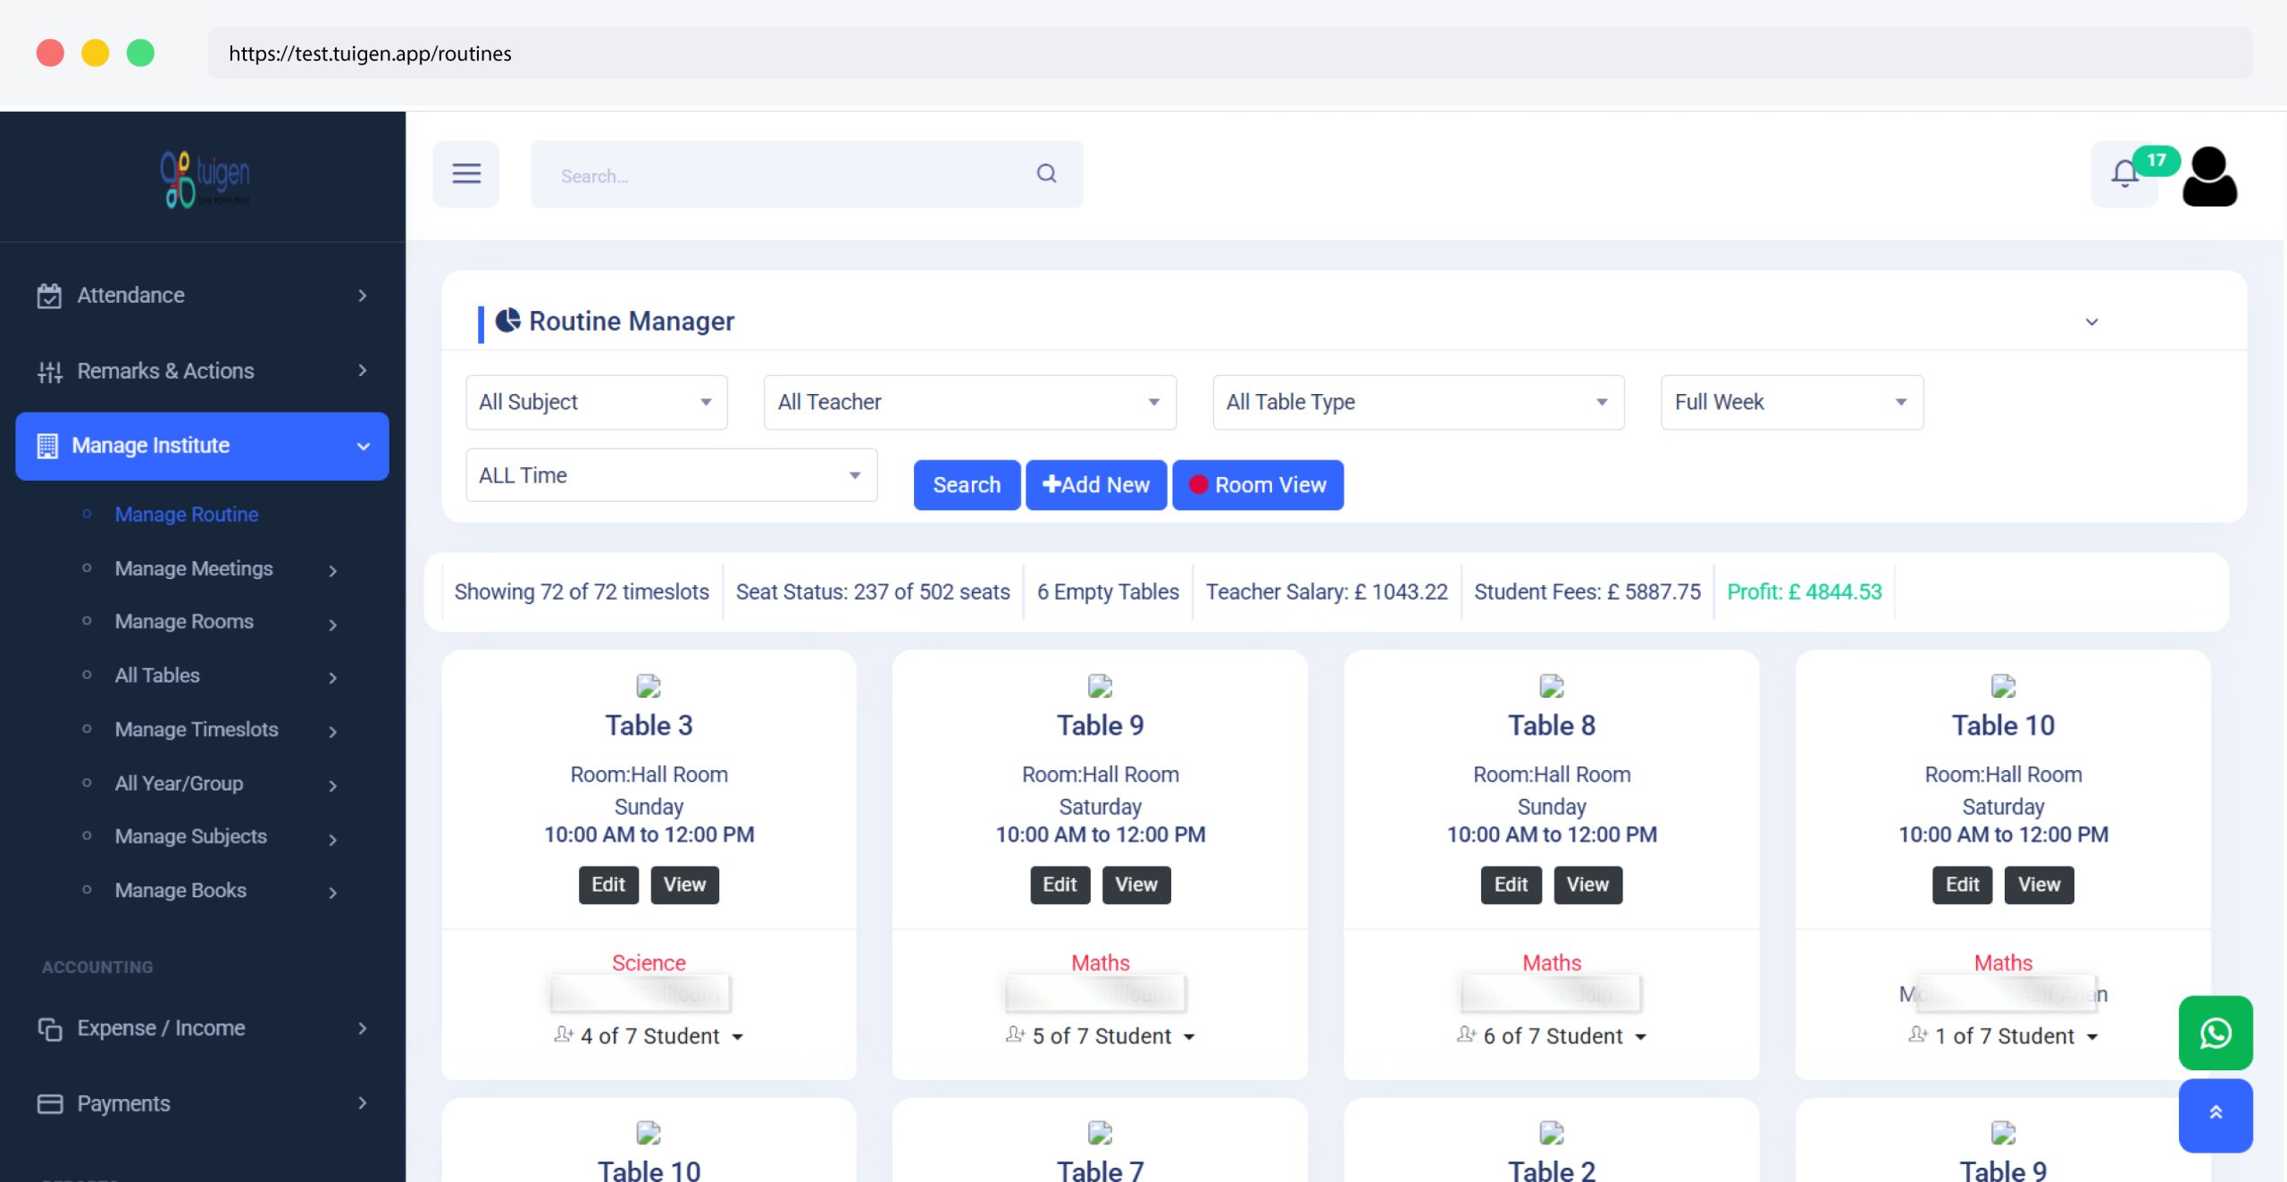Open WhatsApp chat floating icon

[2215, 1033]
